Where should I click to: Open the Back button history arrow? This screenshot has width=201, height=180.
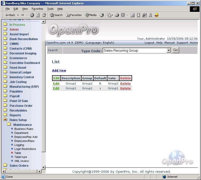17,15
